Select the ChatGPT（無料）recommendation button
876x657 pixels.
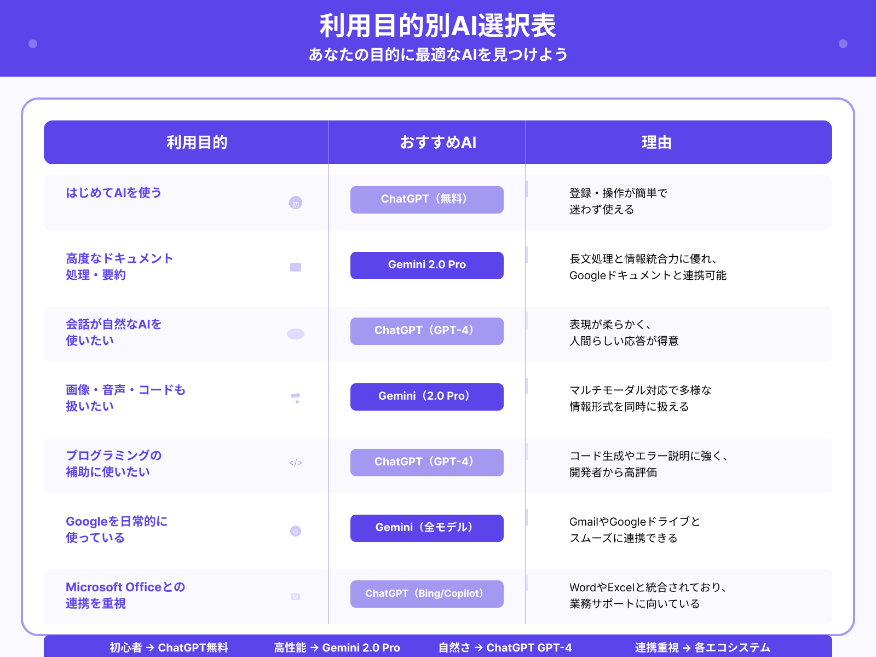[427, 199]
